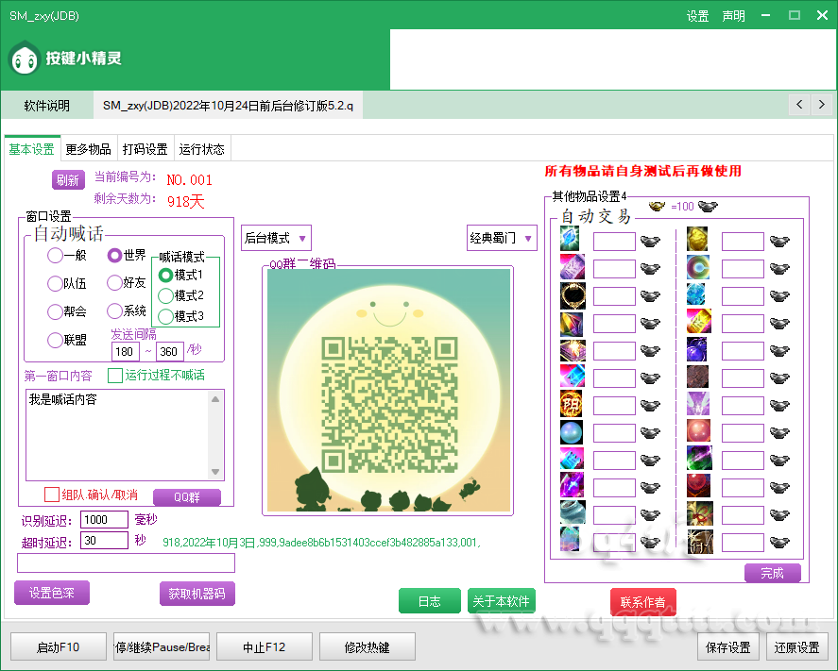The height and width of the screenshot is (671, 838).
Task: Open the 软件说明 tab
Action: [47, 106]
